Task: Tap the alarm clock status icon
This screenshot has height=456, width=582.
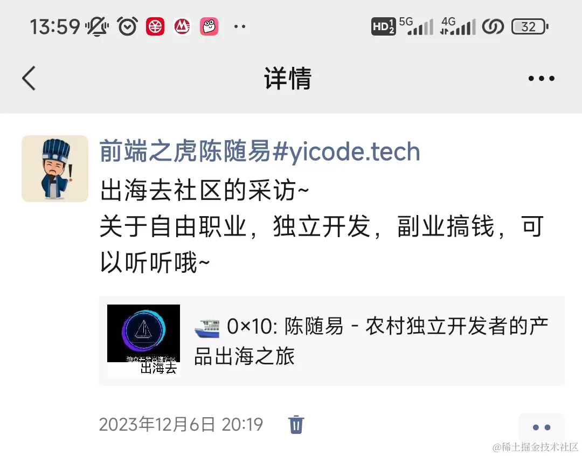Action: pyautogui.click(x=127, y=26)
